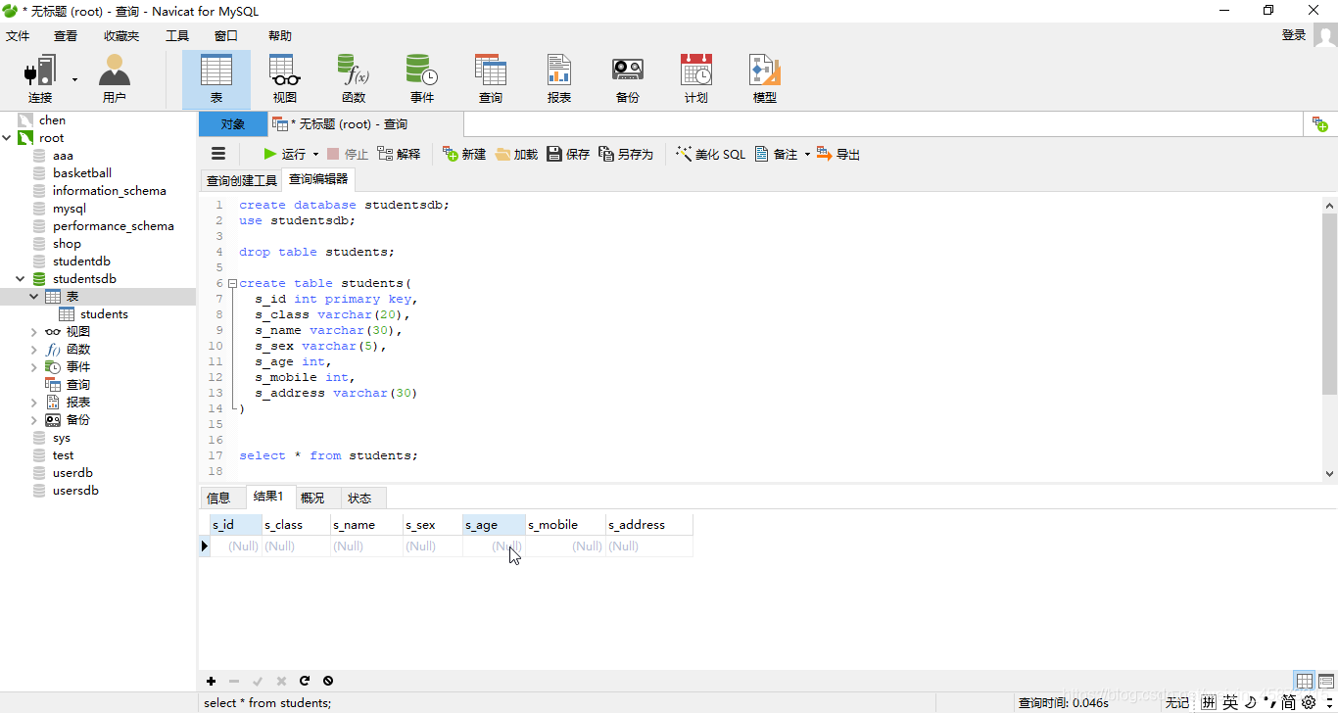This screenshot has height=713, width=1338.
Task: Switch to grid view icon
Action: [1305, 681]
